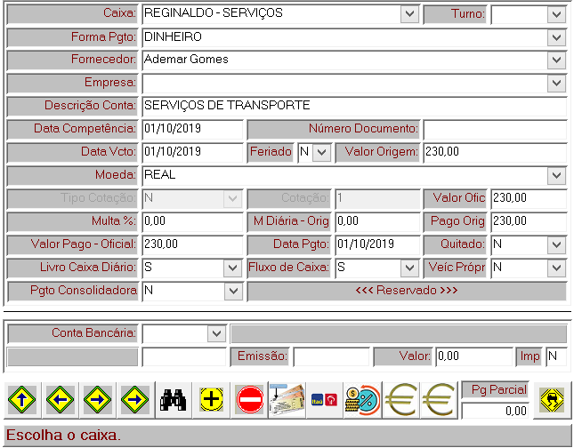Click the coins and percent icon
Screen dimensions: 582x448
(x=362, y=400)
